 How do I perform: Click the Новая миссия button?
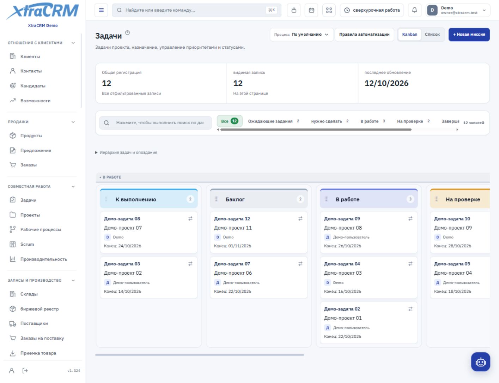coord(469,35)
